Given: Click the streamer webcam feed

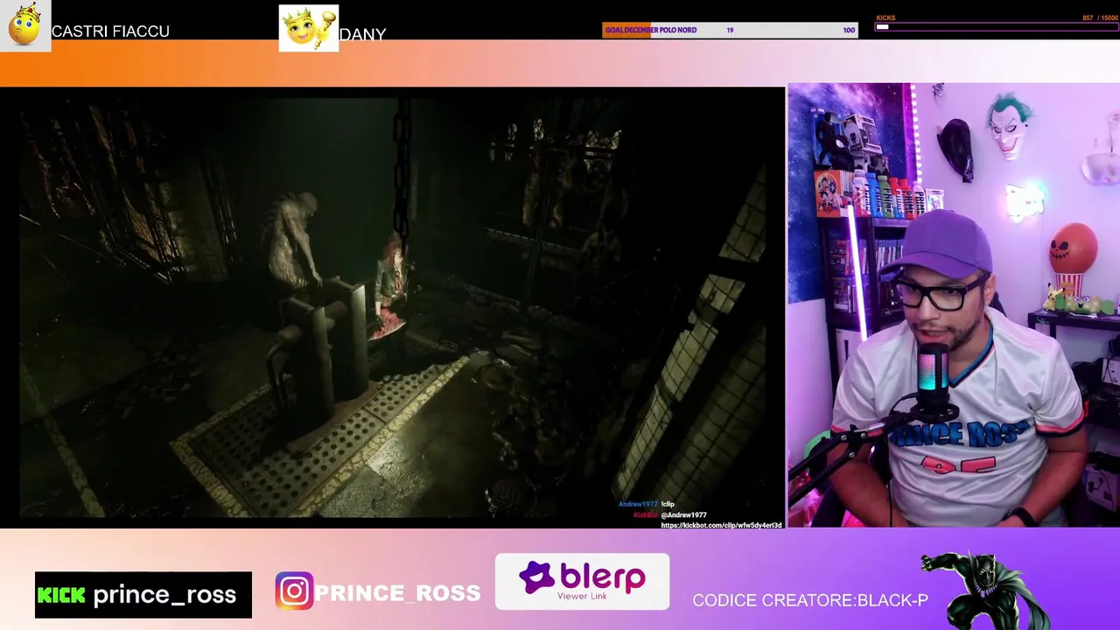Looking at the screenshot, I should coord(954,305).
